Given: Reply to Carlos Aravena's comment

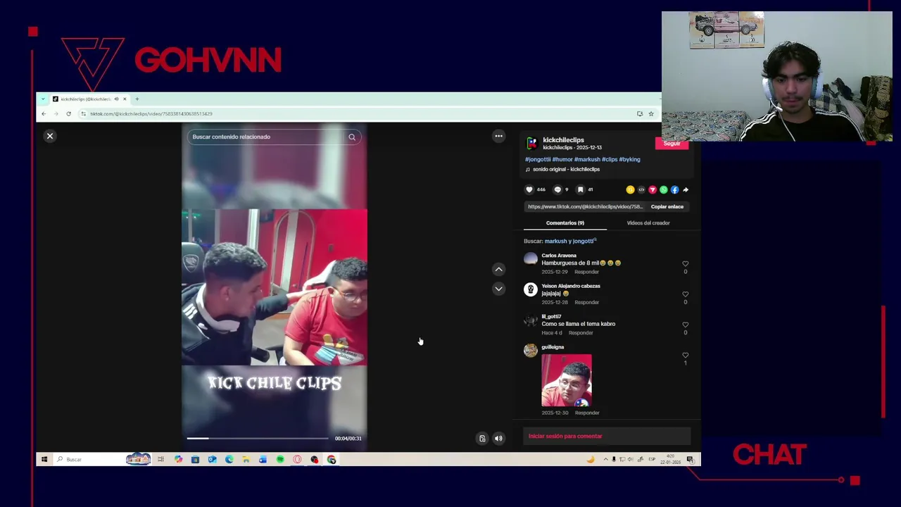Looking at the screenshot, I should [586, 272].
